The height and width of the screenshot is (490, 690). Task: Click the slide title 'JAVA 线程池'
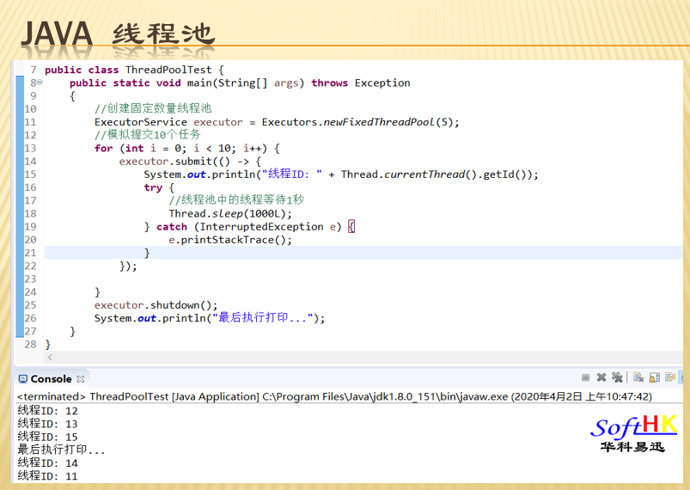coord(118,34)
